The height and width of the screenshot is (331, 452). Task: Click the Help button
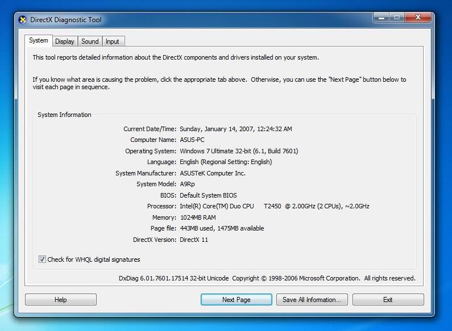point(61,300)
